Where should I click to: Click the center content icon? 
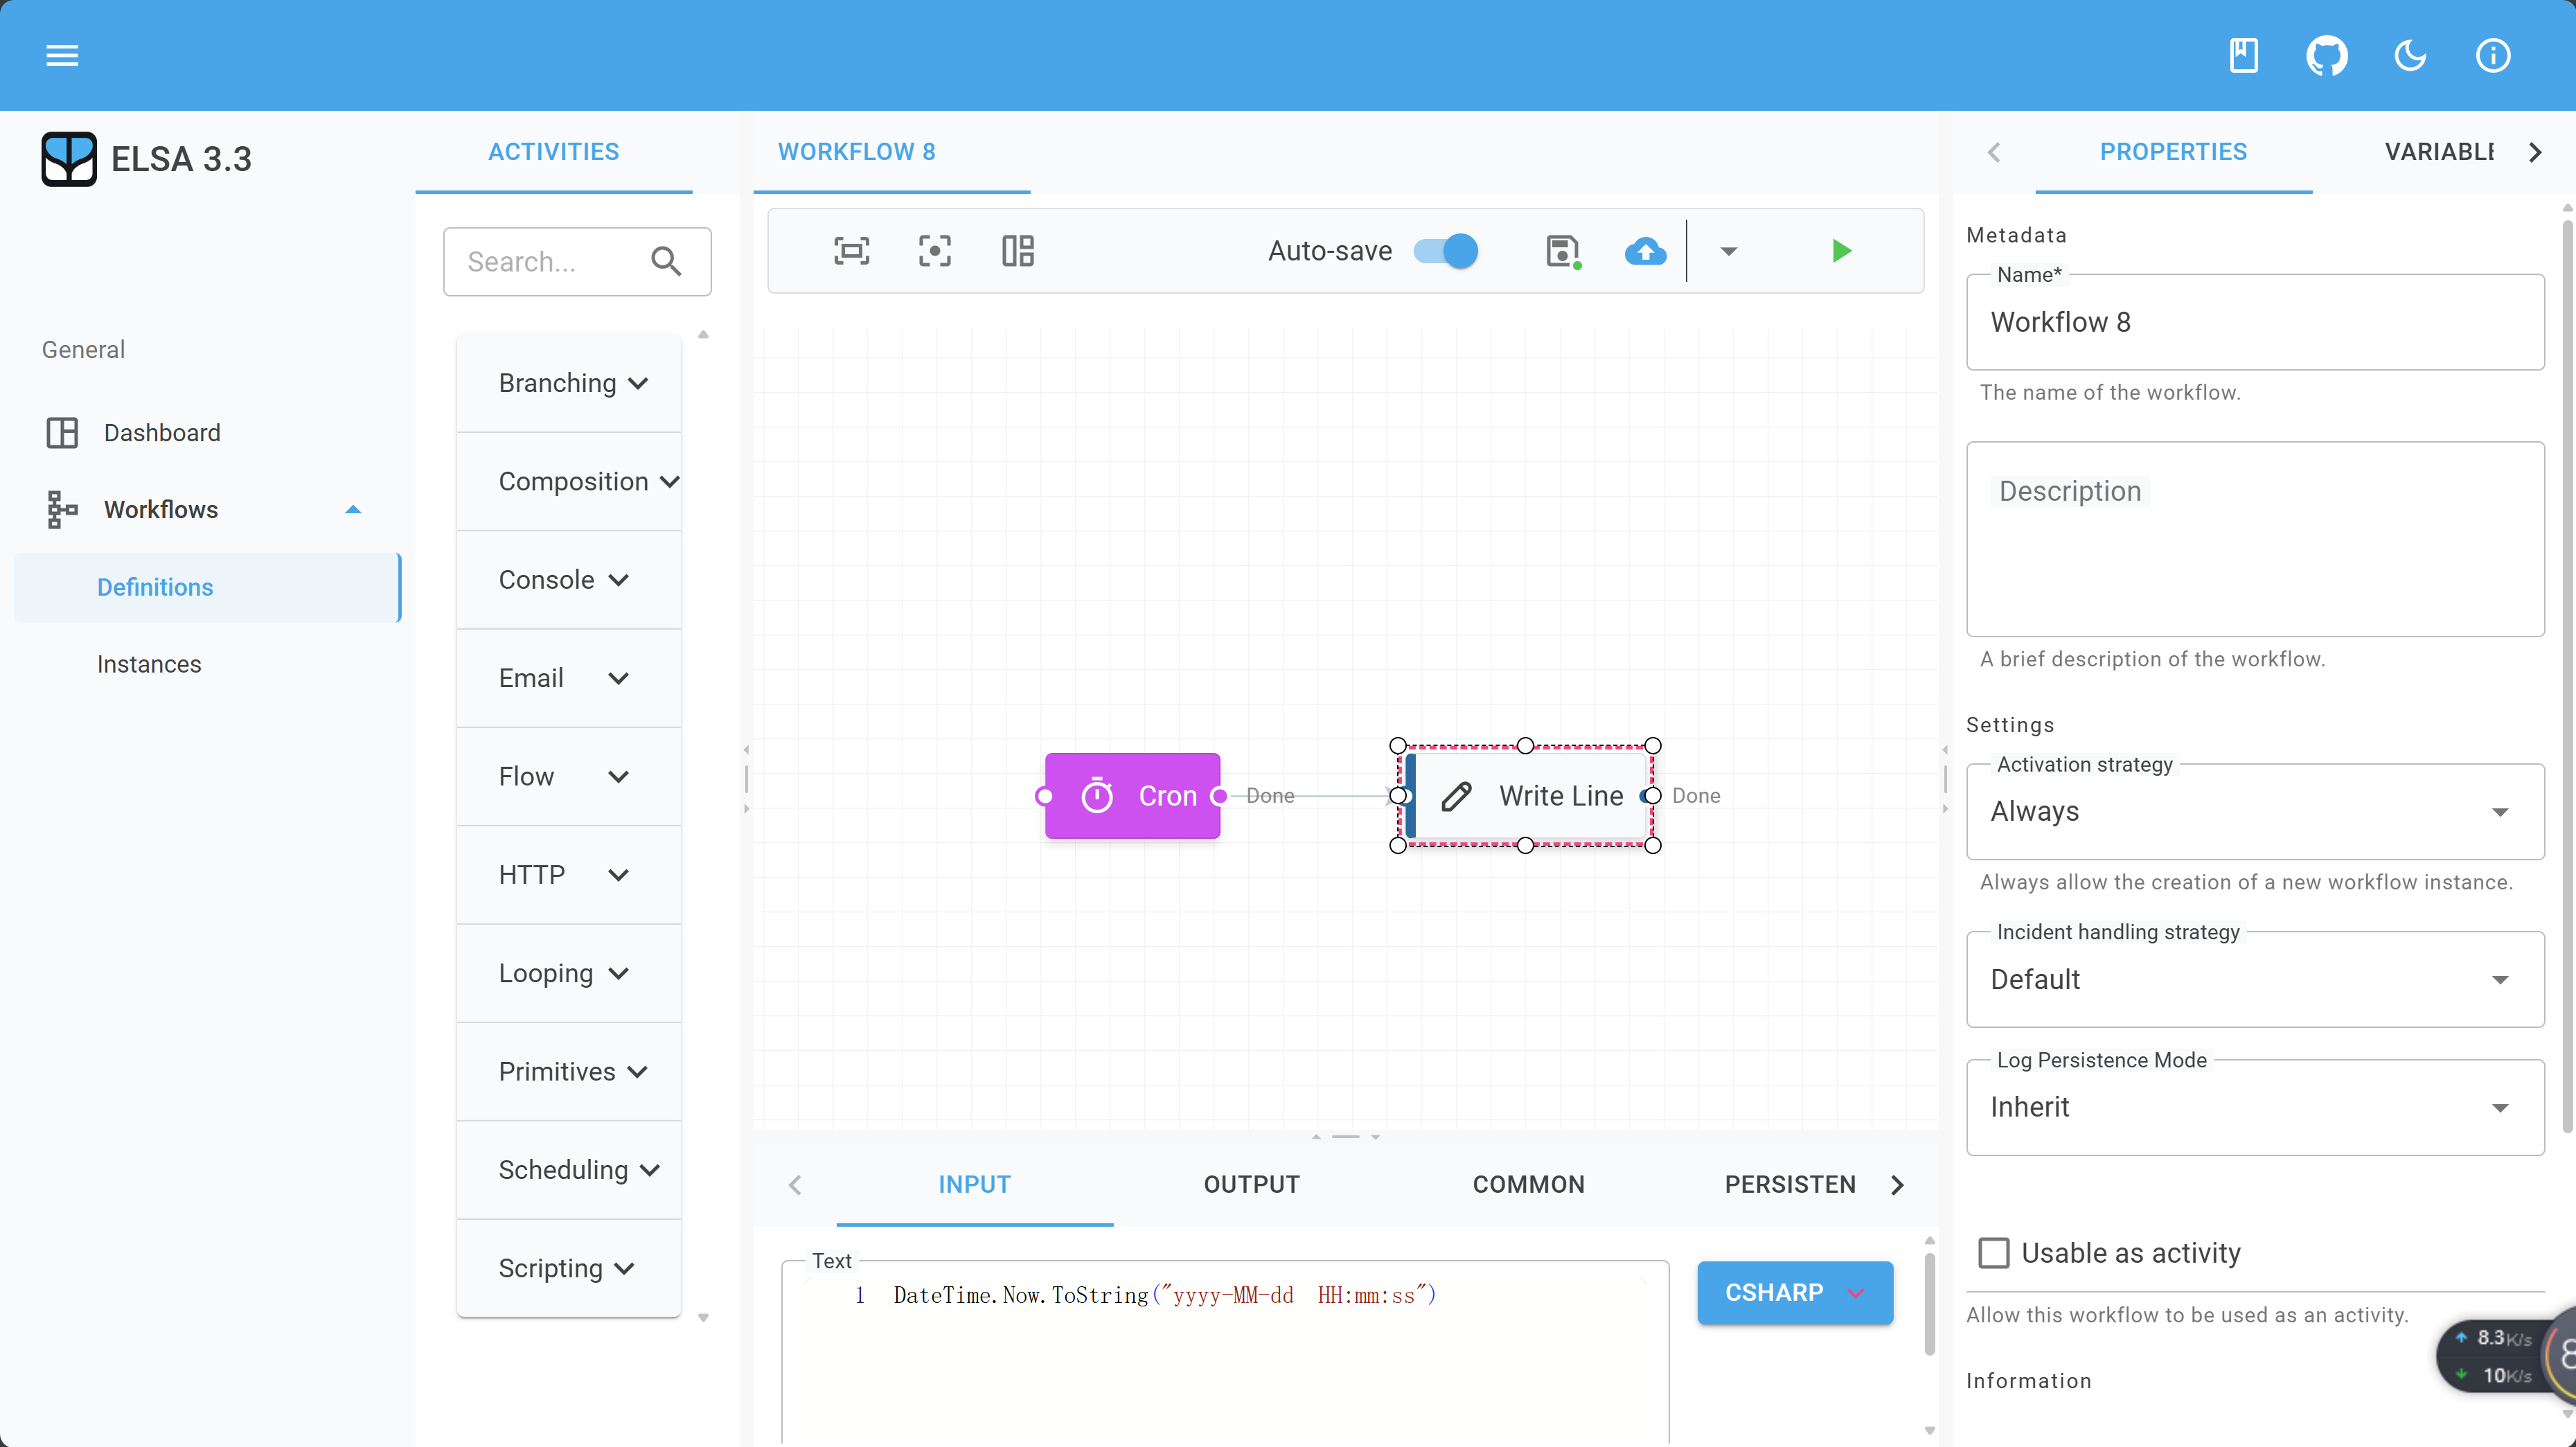(x=934, y=251)
